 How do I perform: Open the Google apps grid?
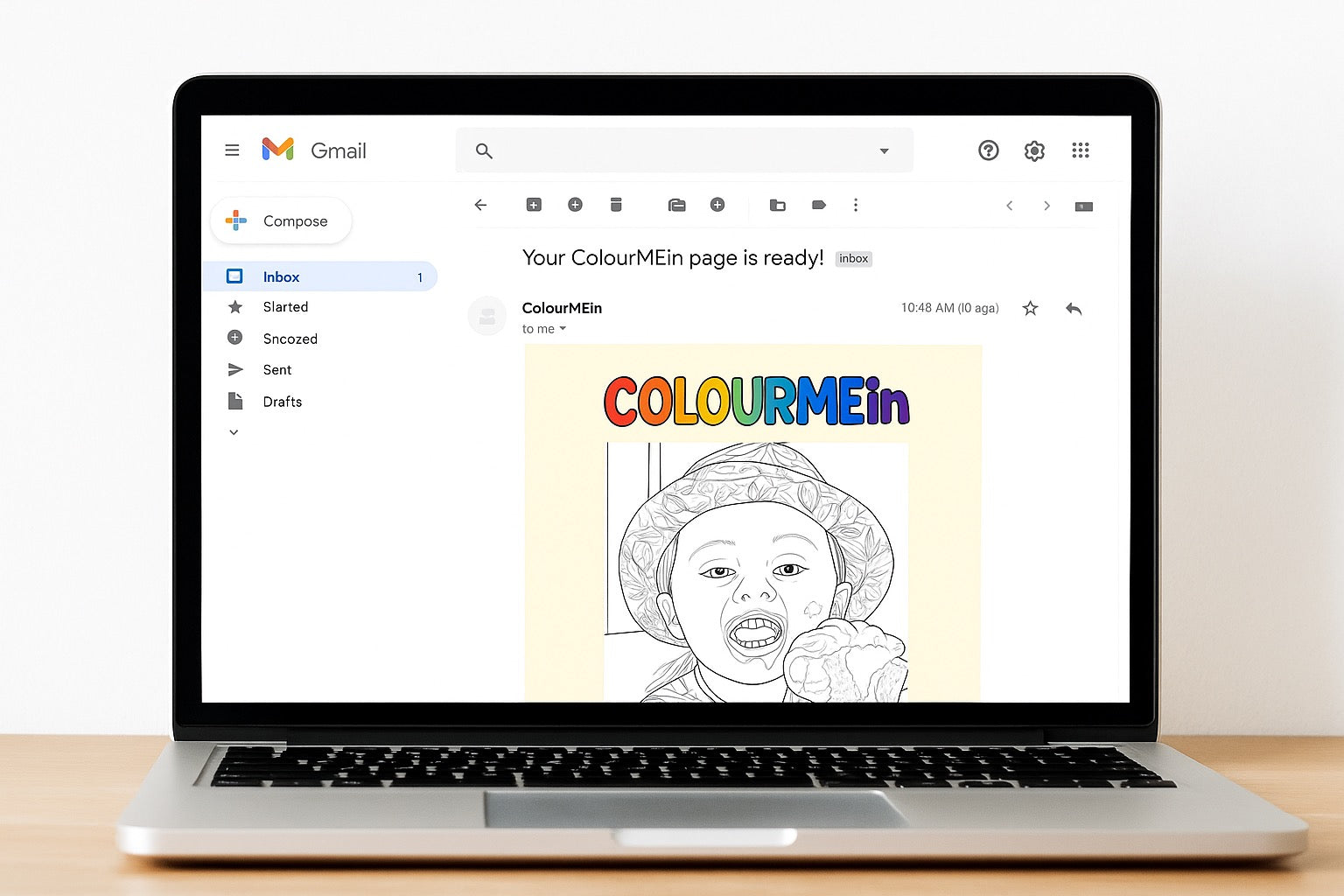(1081, 150)
